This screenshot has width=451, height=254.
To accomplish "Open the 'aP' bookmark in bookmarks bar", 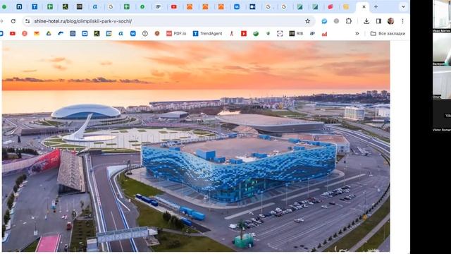I will (312, 34).
